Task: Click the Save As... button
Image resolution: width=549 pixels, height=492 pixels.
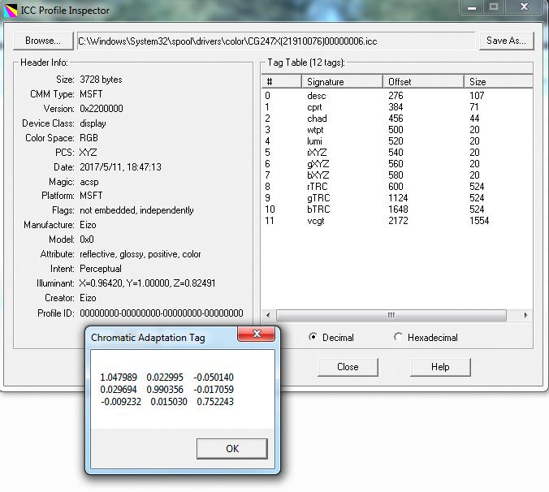Action: [506, 41]
